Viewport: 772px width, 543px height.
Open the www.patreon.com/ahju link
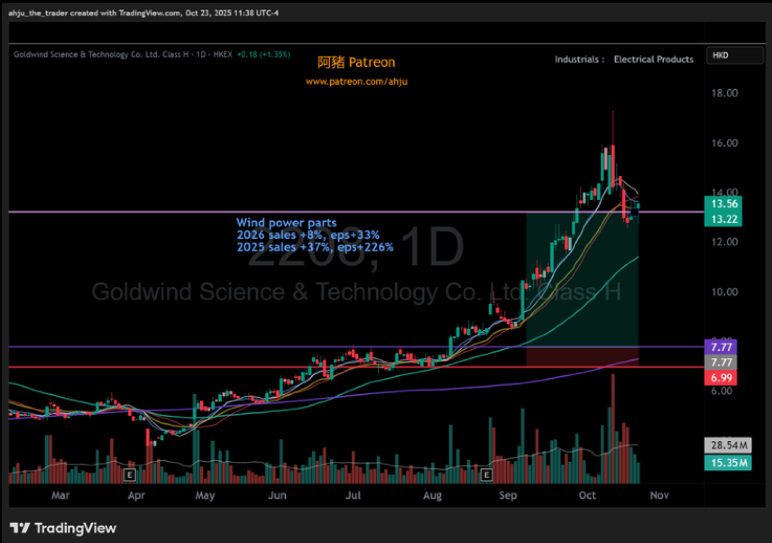356,82
